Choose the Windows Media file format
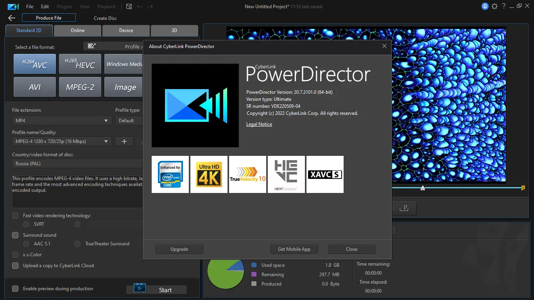This screenshot has height=300, width=534. 124,64
